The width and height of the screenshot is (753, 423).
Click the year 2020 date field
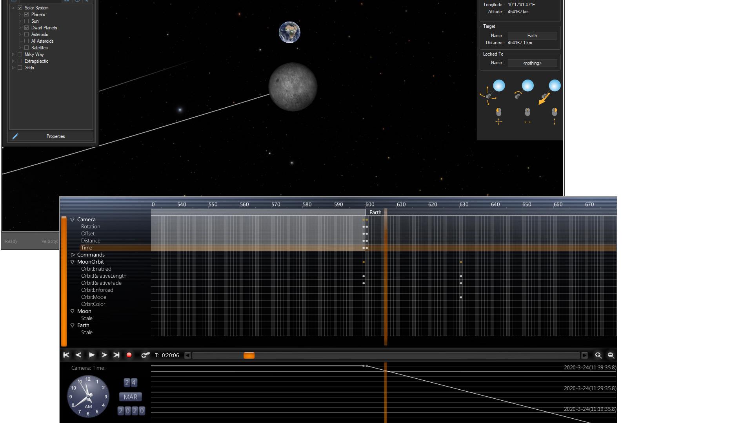(x=131, y=411)
